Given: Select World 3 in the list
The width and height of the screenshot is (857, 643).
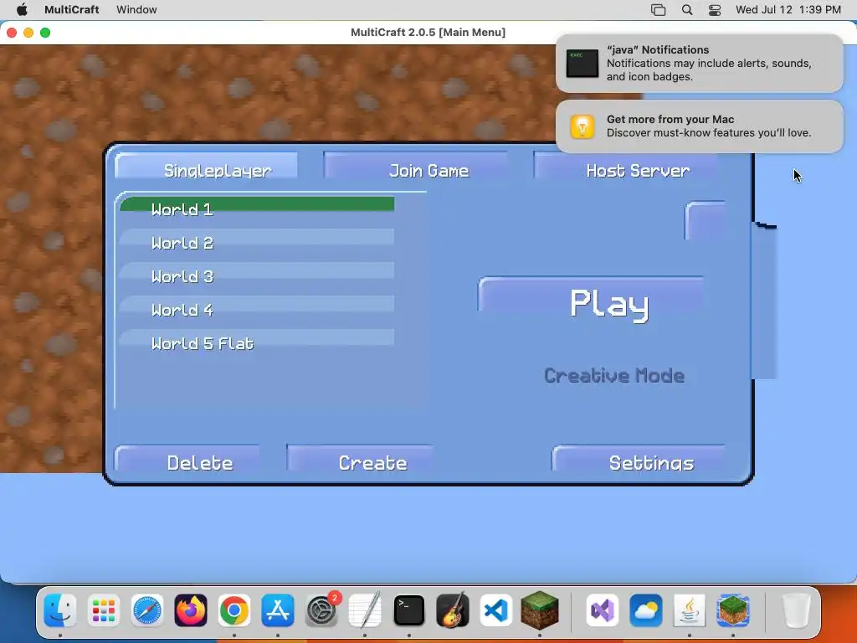Looking at the screenshot, I should (256, 274).
